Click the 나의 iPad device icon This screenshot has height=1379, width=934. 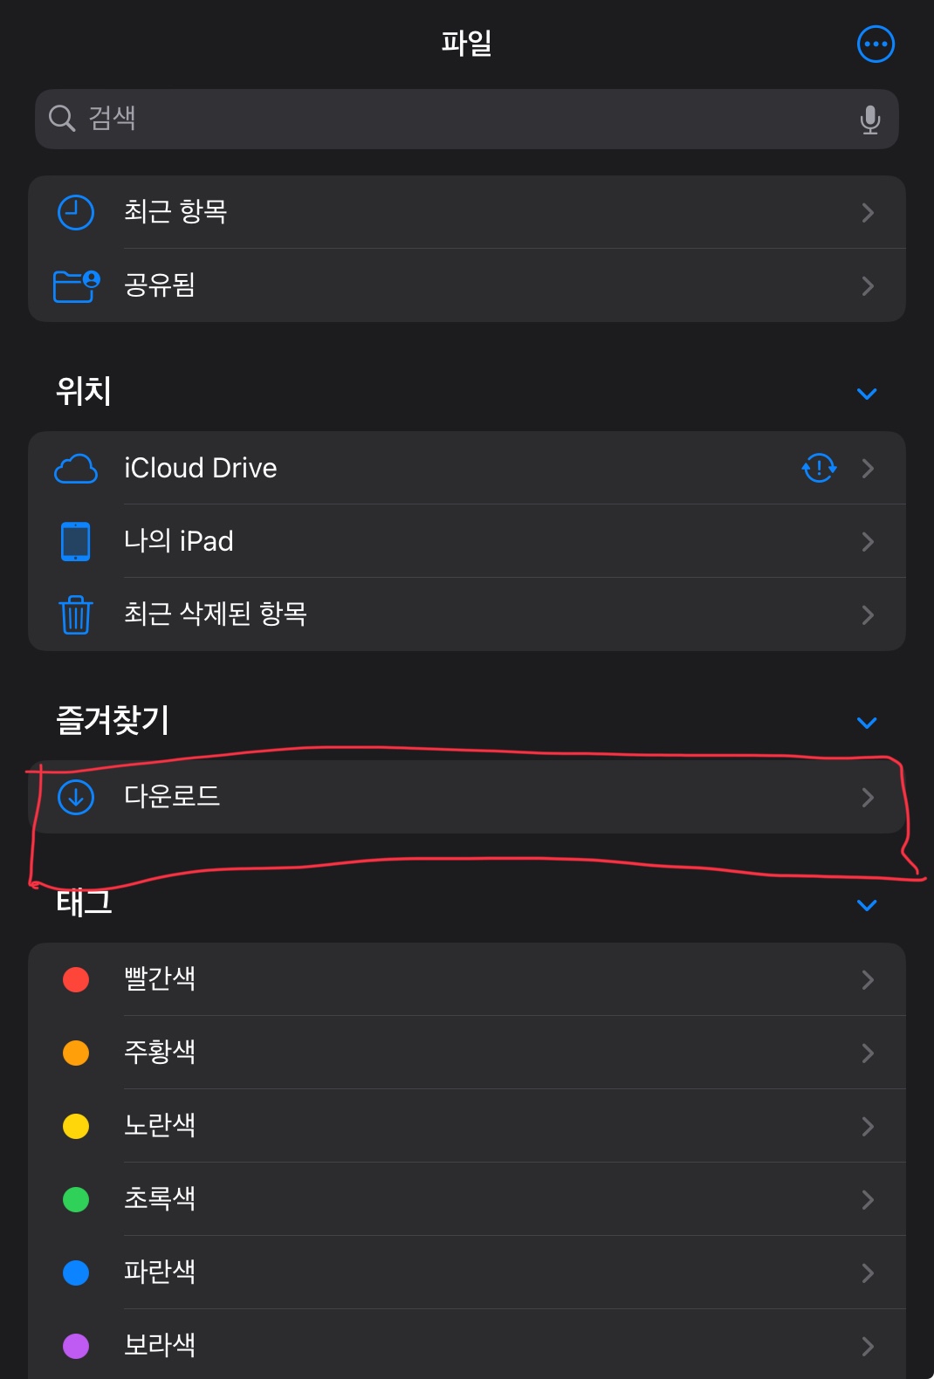76,541
